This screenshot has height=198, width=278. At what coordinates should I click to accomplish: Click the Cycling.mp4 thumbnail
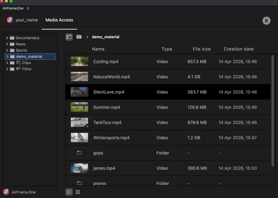79,61
